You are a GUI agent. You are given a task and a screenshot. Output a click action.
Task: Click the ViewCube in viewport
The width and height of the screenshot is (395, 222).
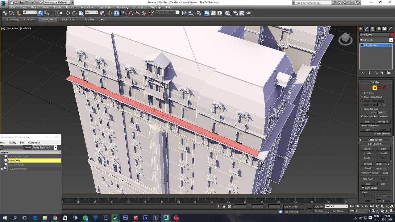tap(345, 39)
